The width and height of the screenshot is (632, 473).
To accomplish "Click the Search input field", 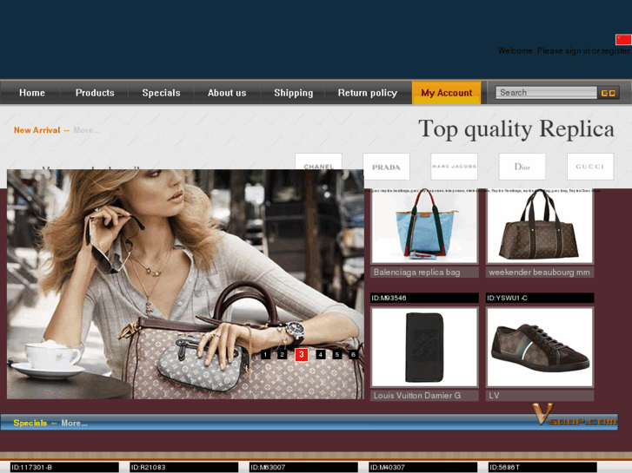I will pyautogui.click(x=546, y=93).
